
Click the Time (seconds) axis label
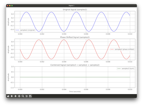(75, 91)
